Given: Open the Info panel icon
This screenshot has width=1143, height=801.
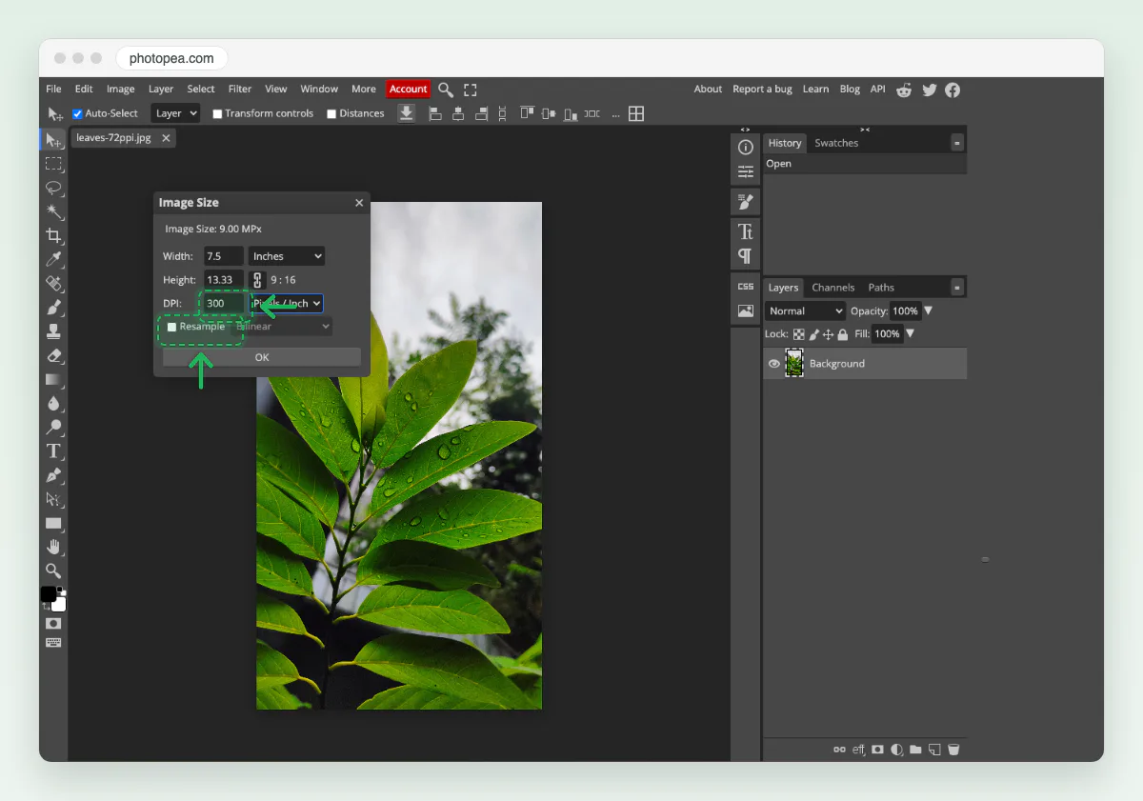Looking at the screenshot, I should [x=745, y=147].
